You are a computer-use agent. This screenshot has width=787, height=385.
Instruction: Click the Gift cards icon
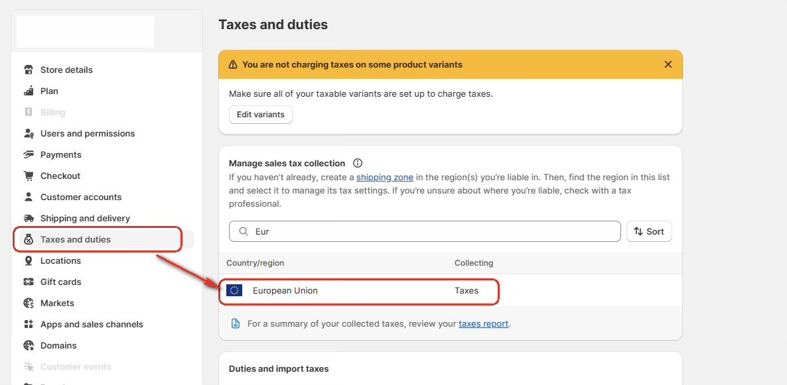tap(29, 282)
